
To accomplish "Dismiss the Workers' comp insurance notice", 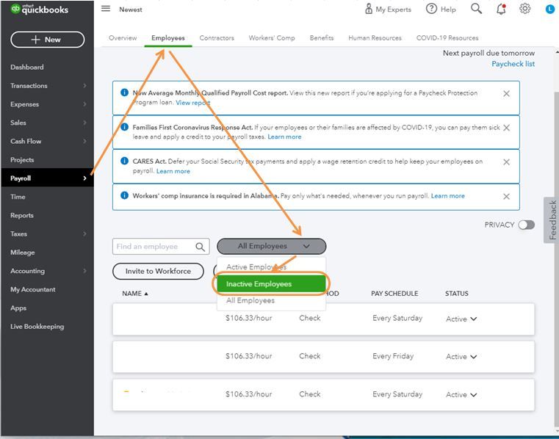I will coord(506,196).
